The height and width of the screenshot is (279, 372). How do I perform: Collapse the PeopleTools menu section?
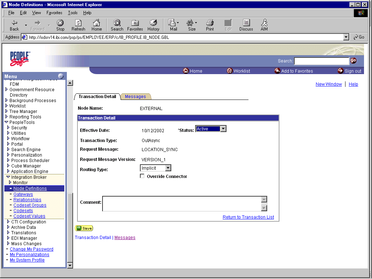(7, 122)
